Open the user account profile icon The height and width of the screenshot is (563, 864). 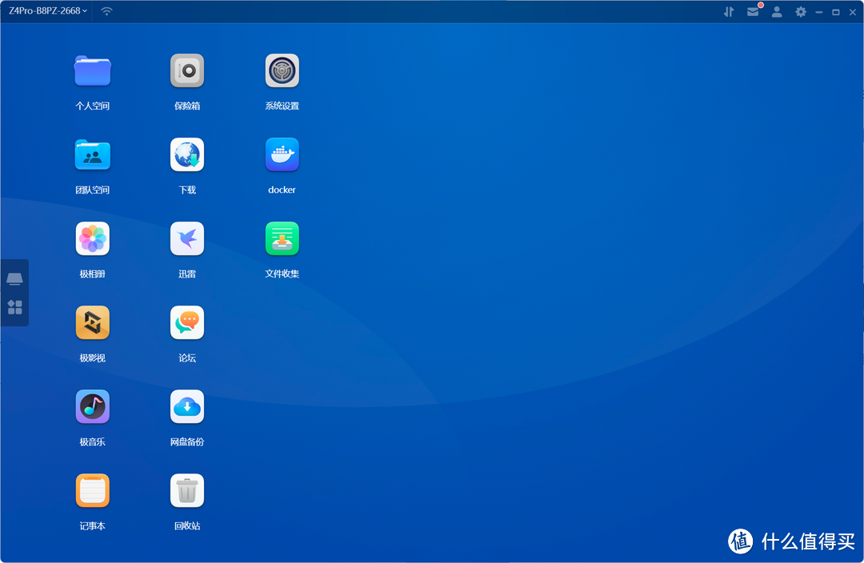click(x=777, y=11)
